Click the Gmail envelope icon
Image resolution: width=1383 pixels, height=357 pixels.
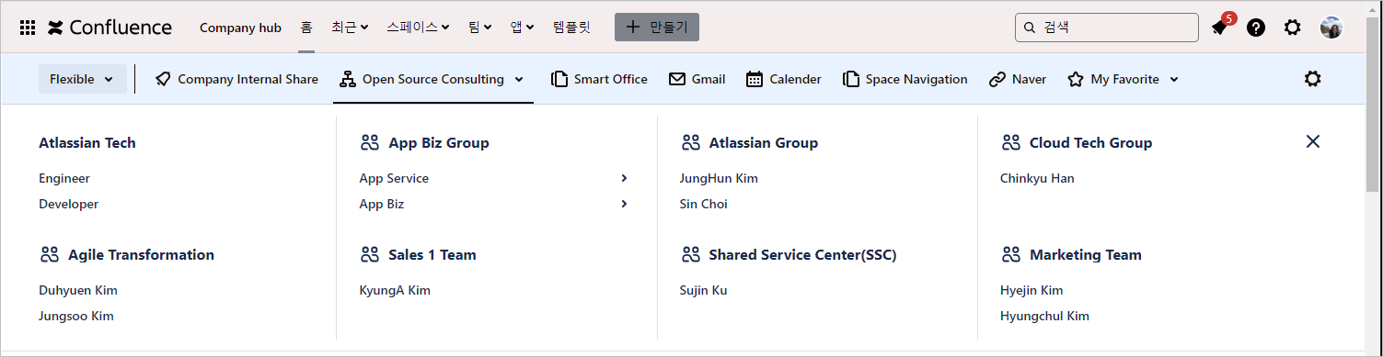tap(677, 79)
